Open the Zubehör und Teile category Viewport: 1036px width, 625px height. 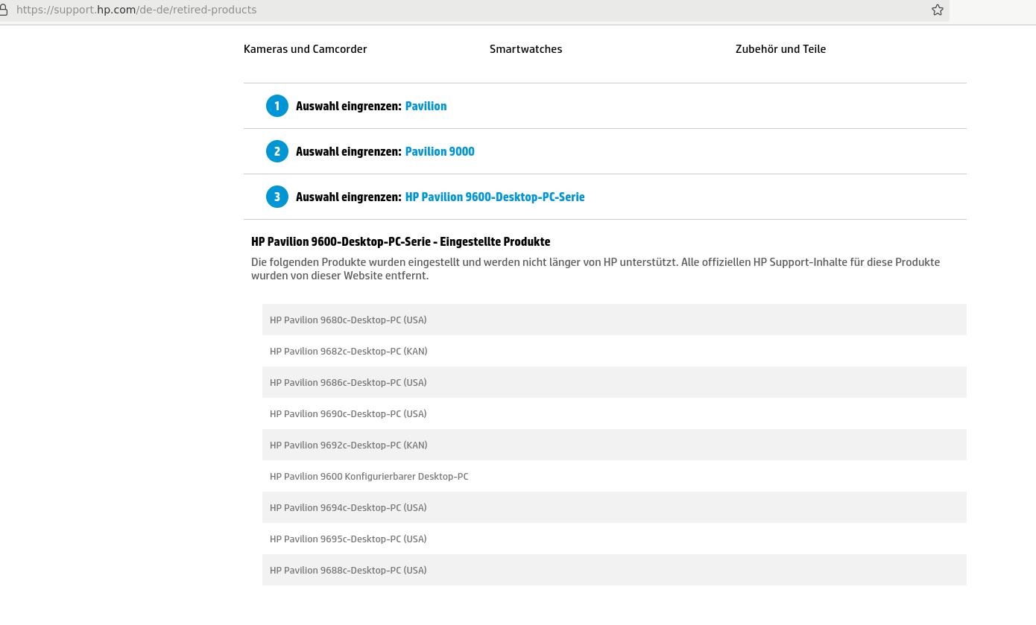point(780,49)
